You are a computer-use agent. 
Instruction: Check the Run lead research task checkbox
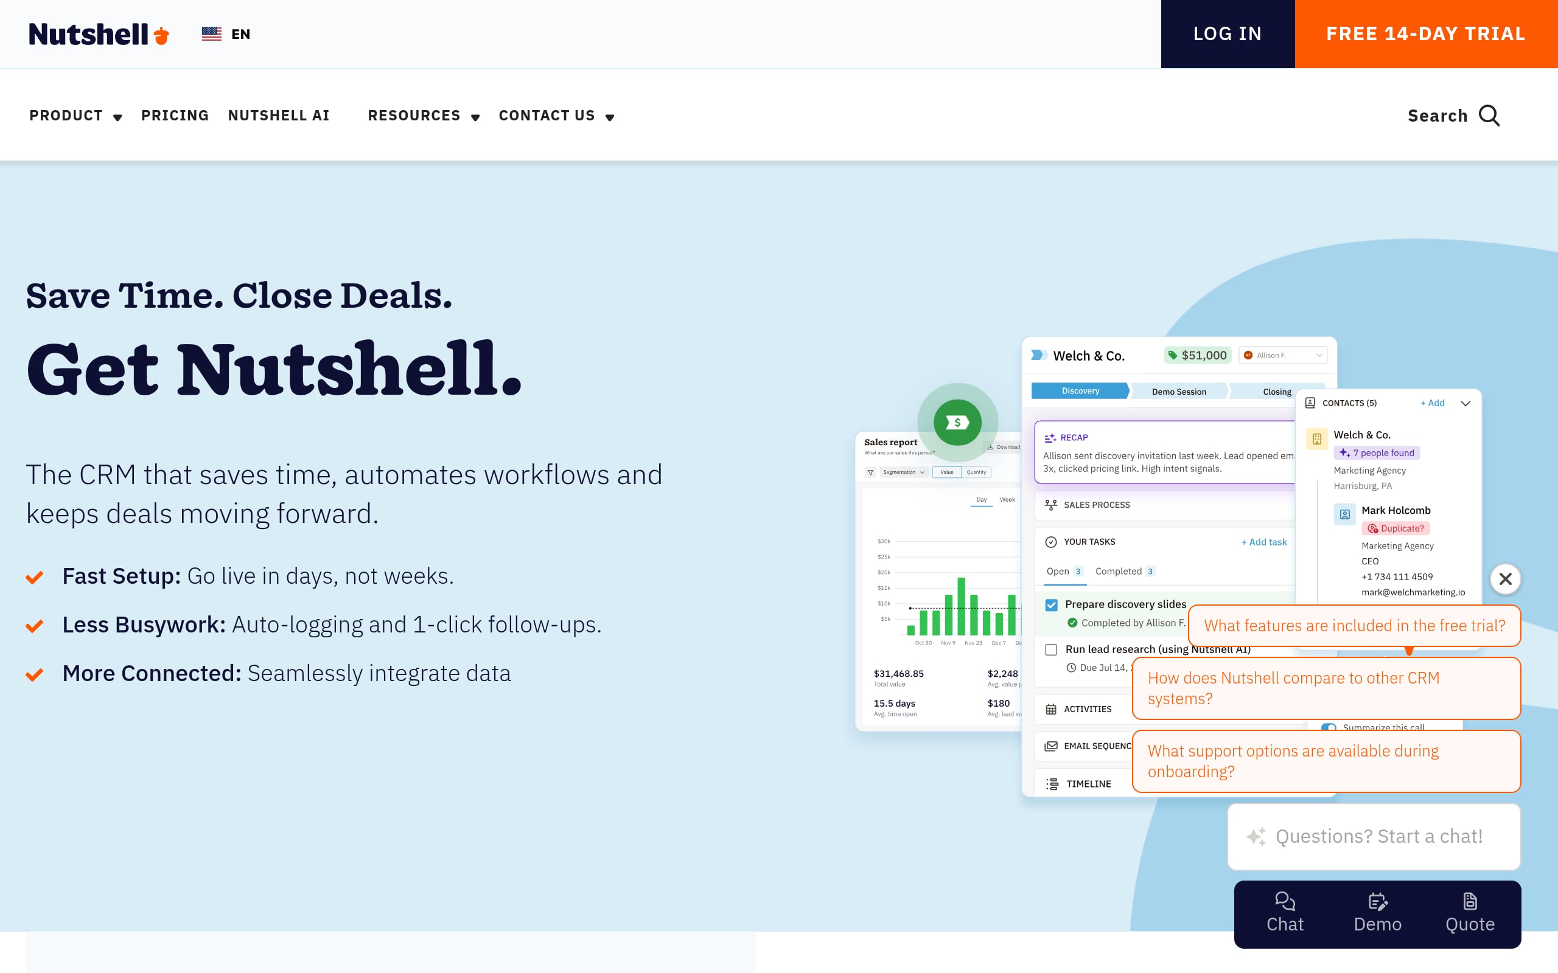[1050, 650]
